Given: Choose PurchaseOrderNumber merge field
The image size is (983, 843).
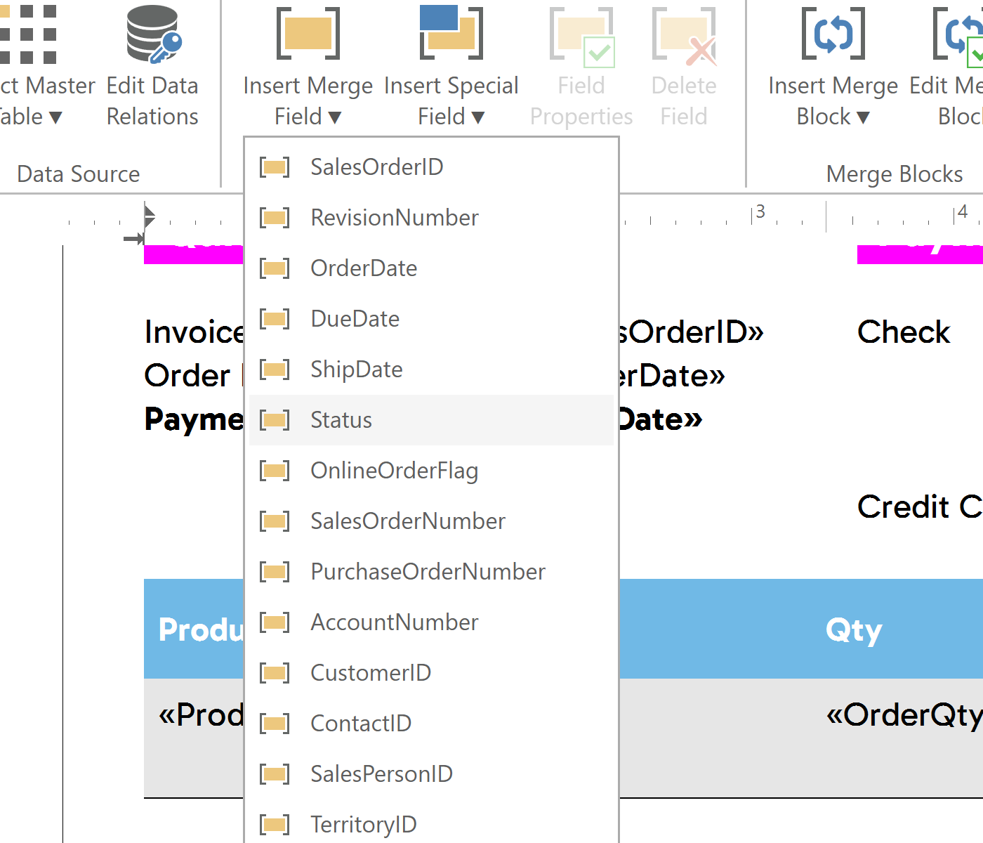Looking at the screenshot, I should tap(431, 572).
